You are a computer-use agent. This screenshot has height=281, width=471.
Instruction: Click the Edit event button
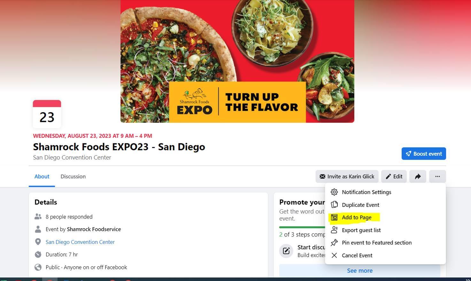394,176
